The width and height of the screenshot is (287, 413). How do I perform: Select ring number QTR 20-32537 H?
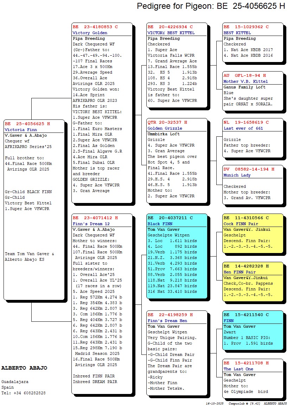[167, 123]
